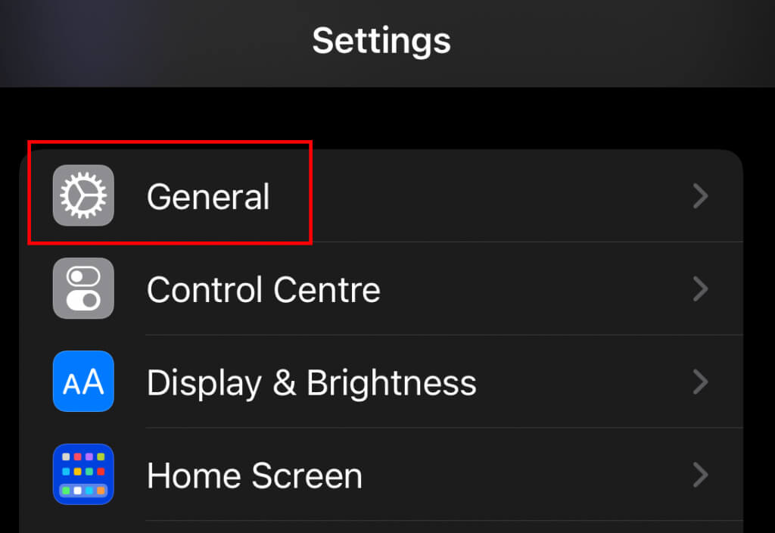
Task: Select the Display & Brightness label
Action: tap(311, 382)
